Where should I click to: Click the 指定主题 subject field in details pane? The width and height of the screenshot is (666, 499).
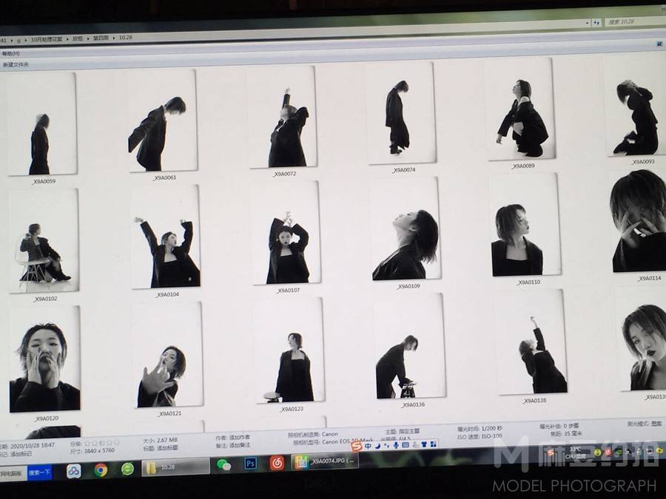tap(409, 432)
